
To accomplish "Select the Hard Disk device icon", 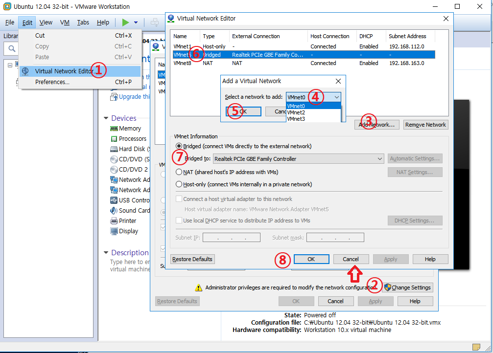I will (x=114, y=149).
